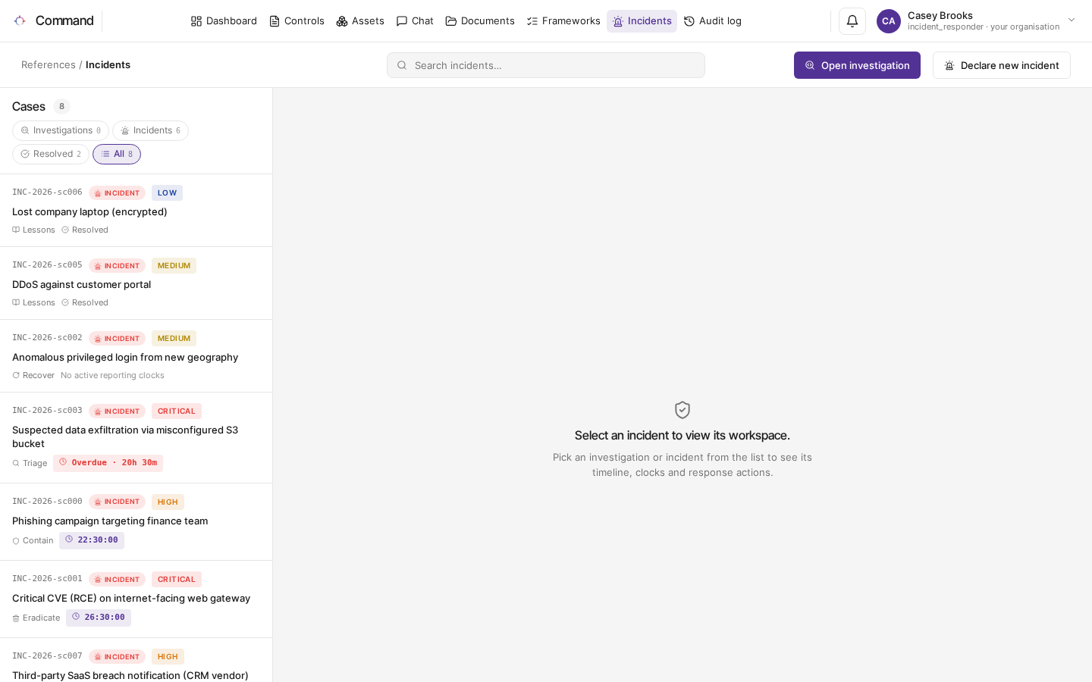
Task: Click the Eradicate stage icon on INC-2026-sc001
Action: (x=16, y=618)
